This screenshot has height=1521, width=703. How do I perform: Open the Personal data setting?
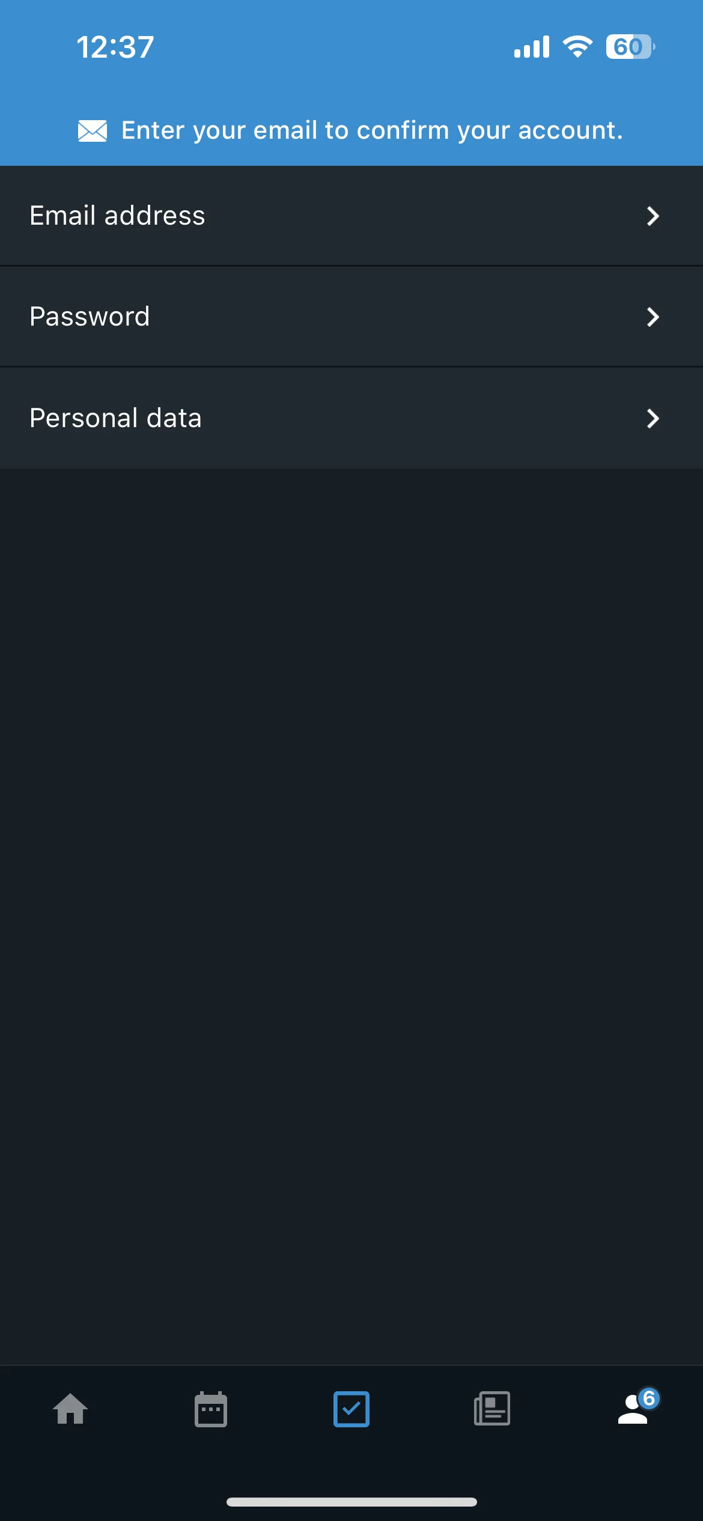[x=351, y=418]
